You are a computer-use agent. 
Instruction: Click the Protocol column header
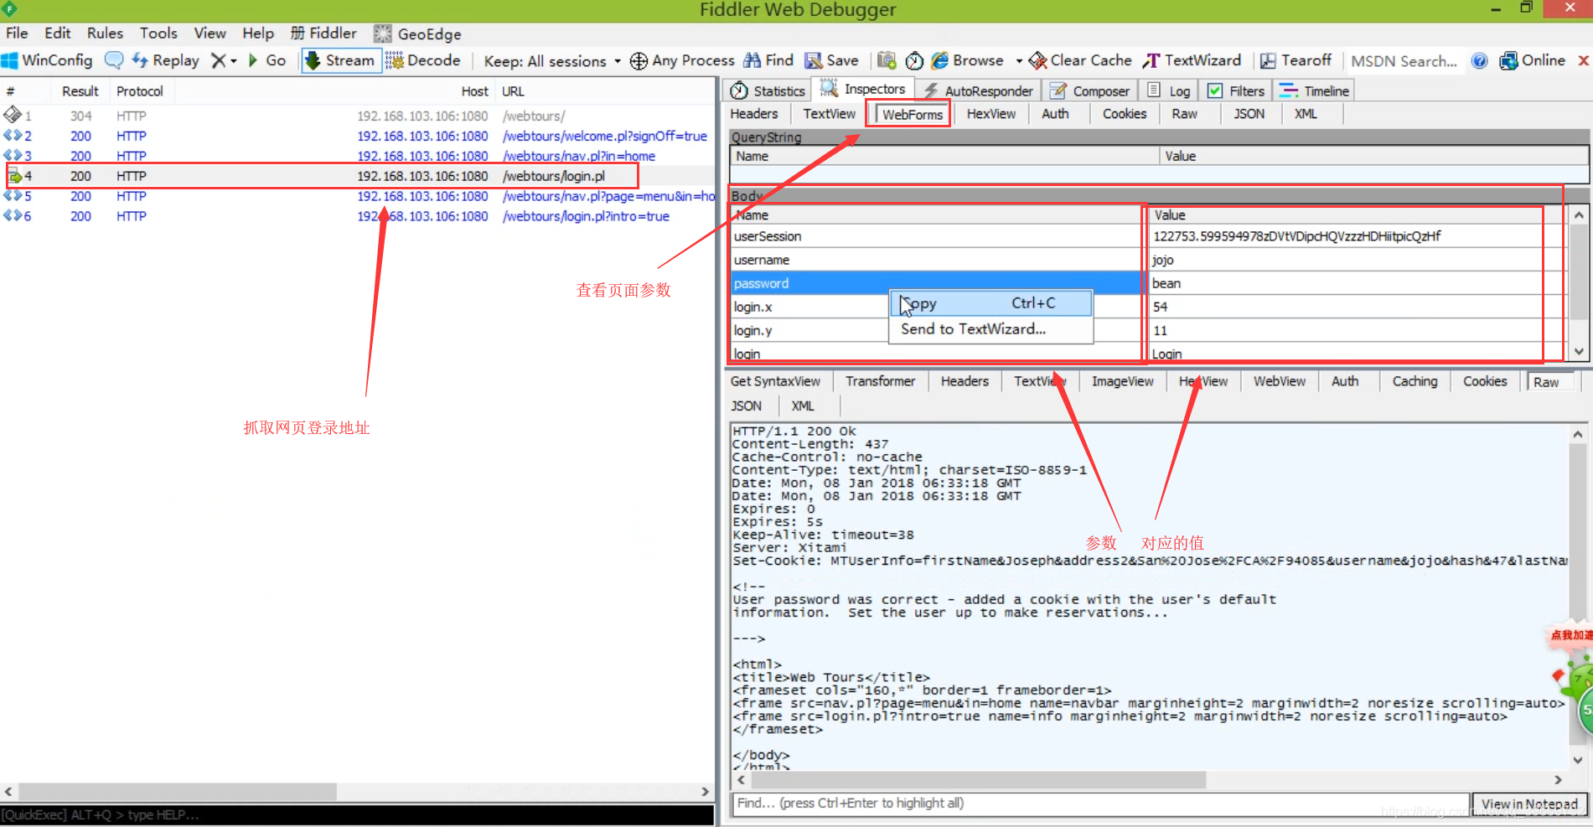click(x=140, y=91)
